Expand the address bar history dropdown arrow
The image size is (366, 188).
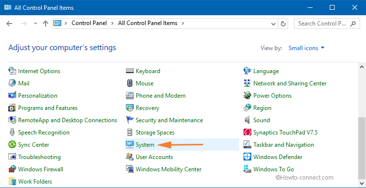pos(273,24)
